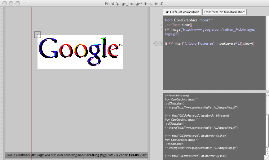269x160 pixels.
Task: Click the Default execution star button
Action: click(x=182, y=12)
